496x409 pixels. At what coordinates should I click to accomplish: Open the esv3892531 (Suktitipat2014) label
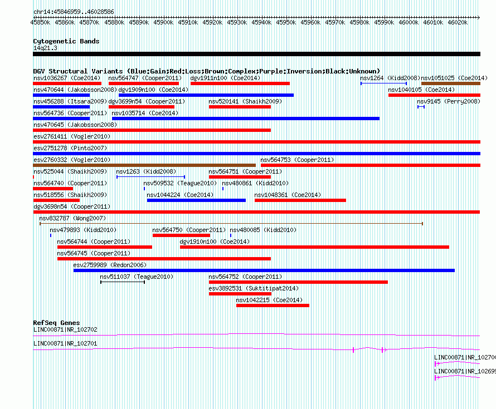pos(254,288)
